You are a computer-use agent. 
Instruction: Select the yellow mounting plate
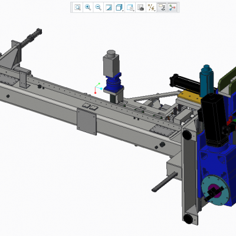coord(190,97)
